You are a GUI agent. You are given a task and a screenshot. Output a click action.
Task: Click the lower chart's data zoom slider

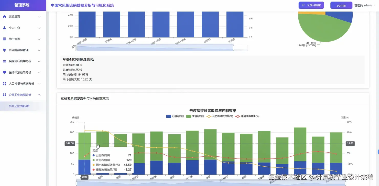[x=211, y=183]
